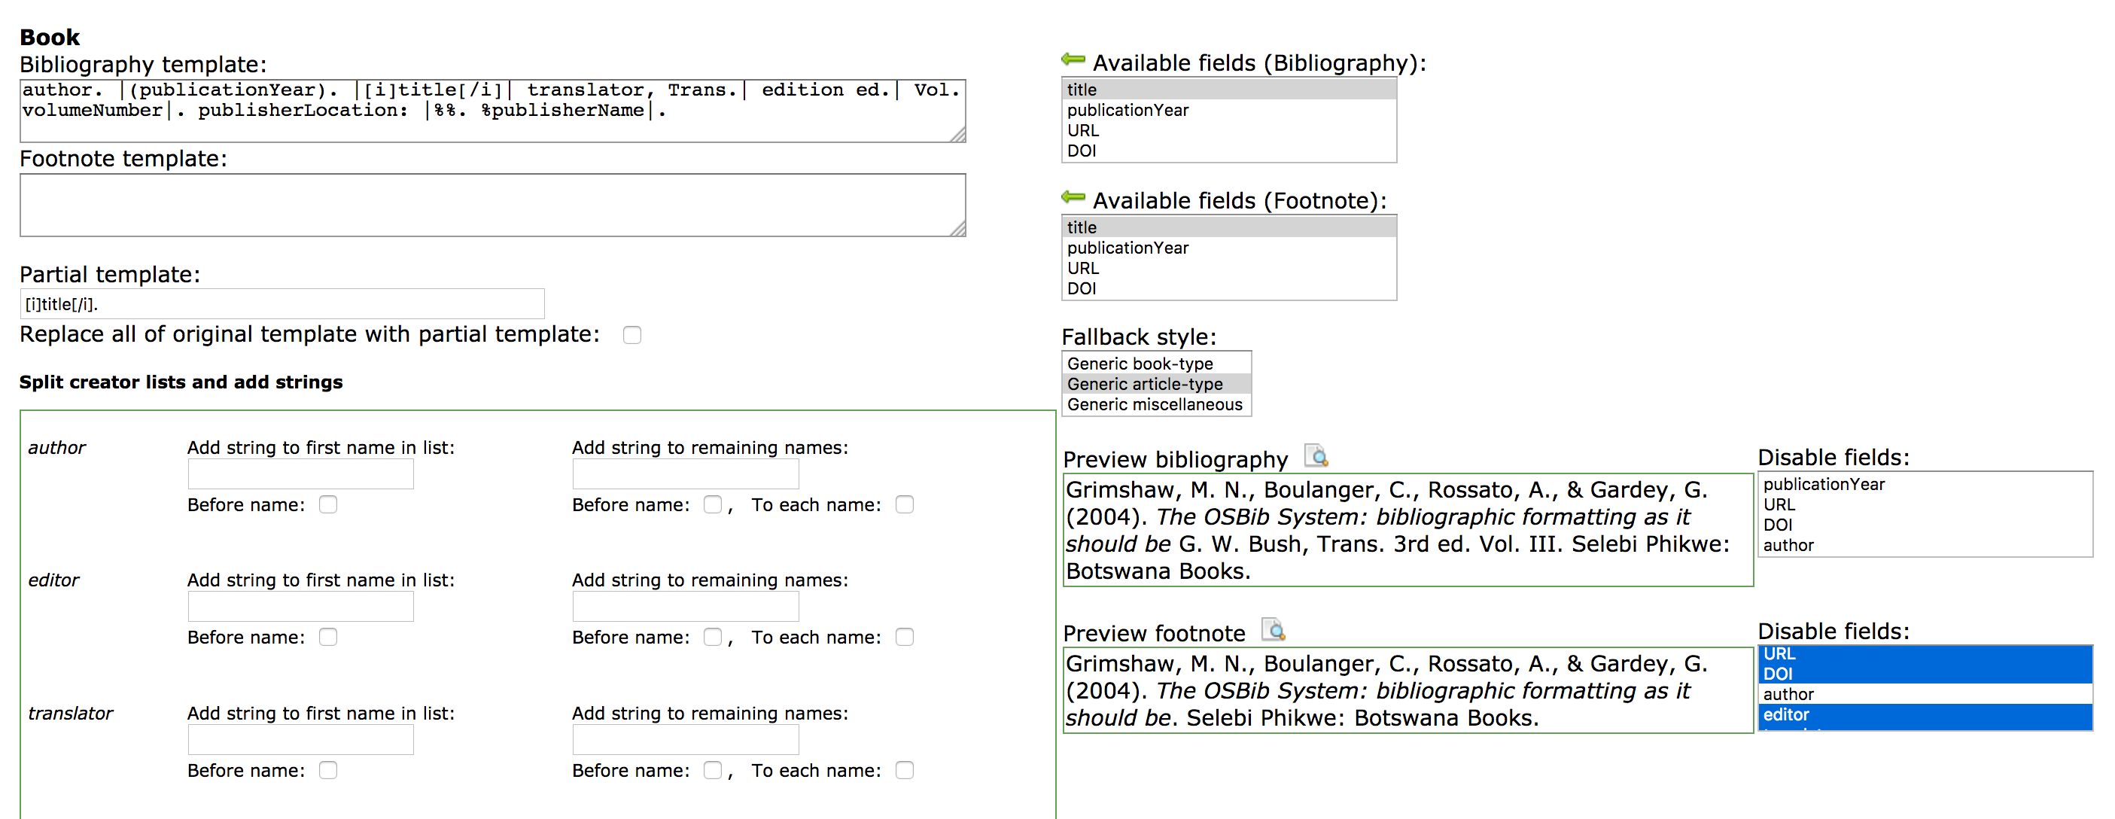The width and height of the screenshot is (2115, 819).
Task: Choose Generic article-type fallback style
Action: point(1157,384)
